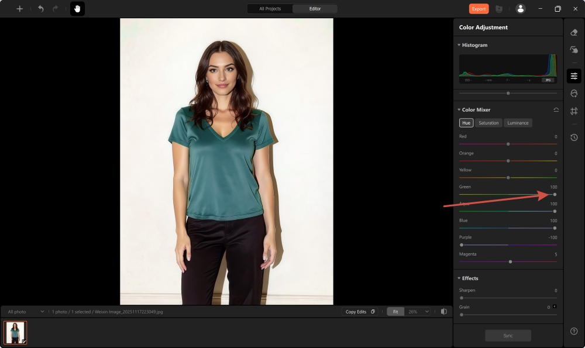Click the reset icon beside Color Mixer
Image resolution: width=585 pixels, height=348 pixels.
point(556,109)
